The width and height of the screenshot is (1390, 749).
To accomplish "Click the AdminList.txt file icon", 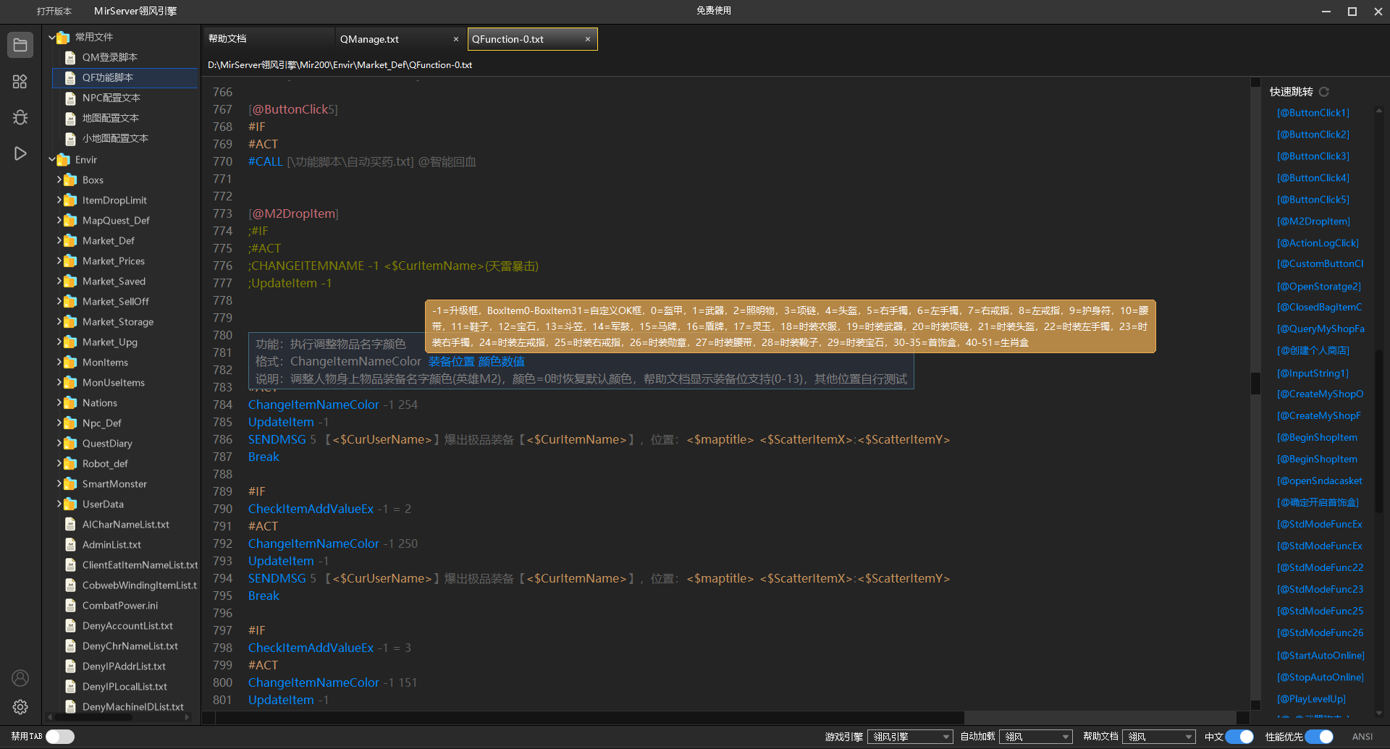I will click(70, 544).
